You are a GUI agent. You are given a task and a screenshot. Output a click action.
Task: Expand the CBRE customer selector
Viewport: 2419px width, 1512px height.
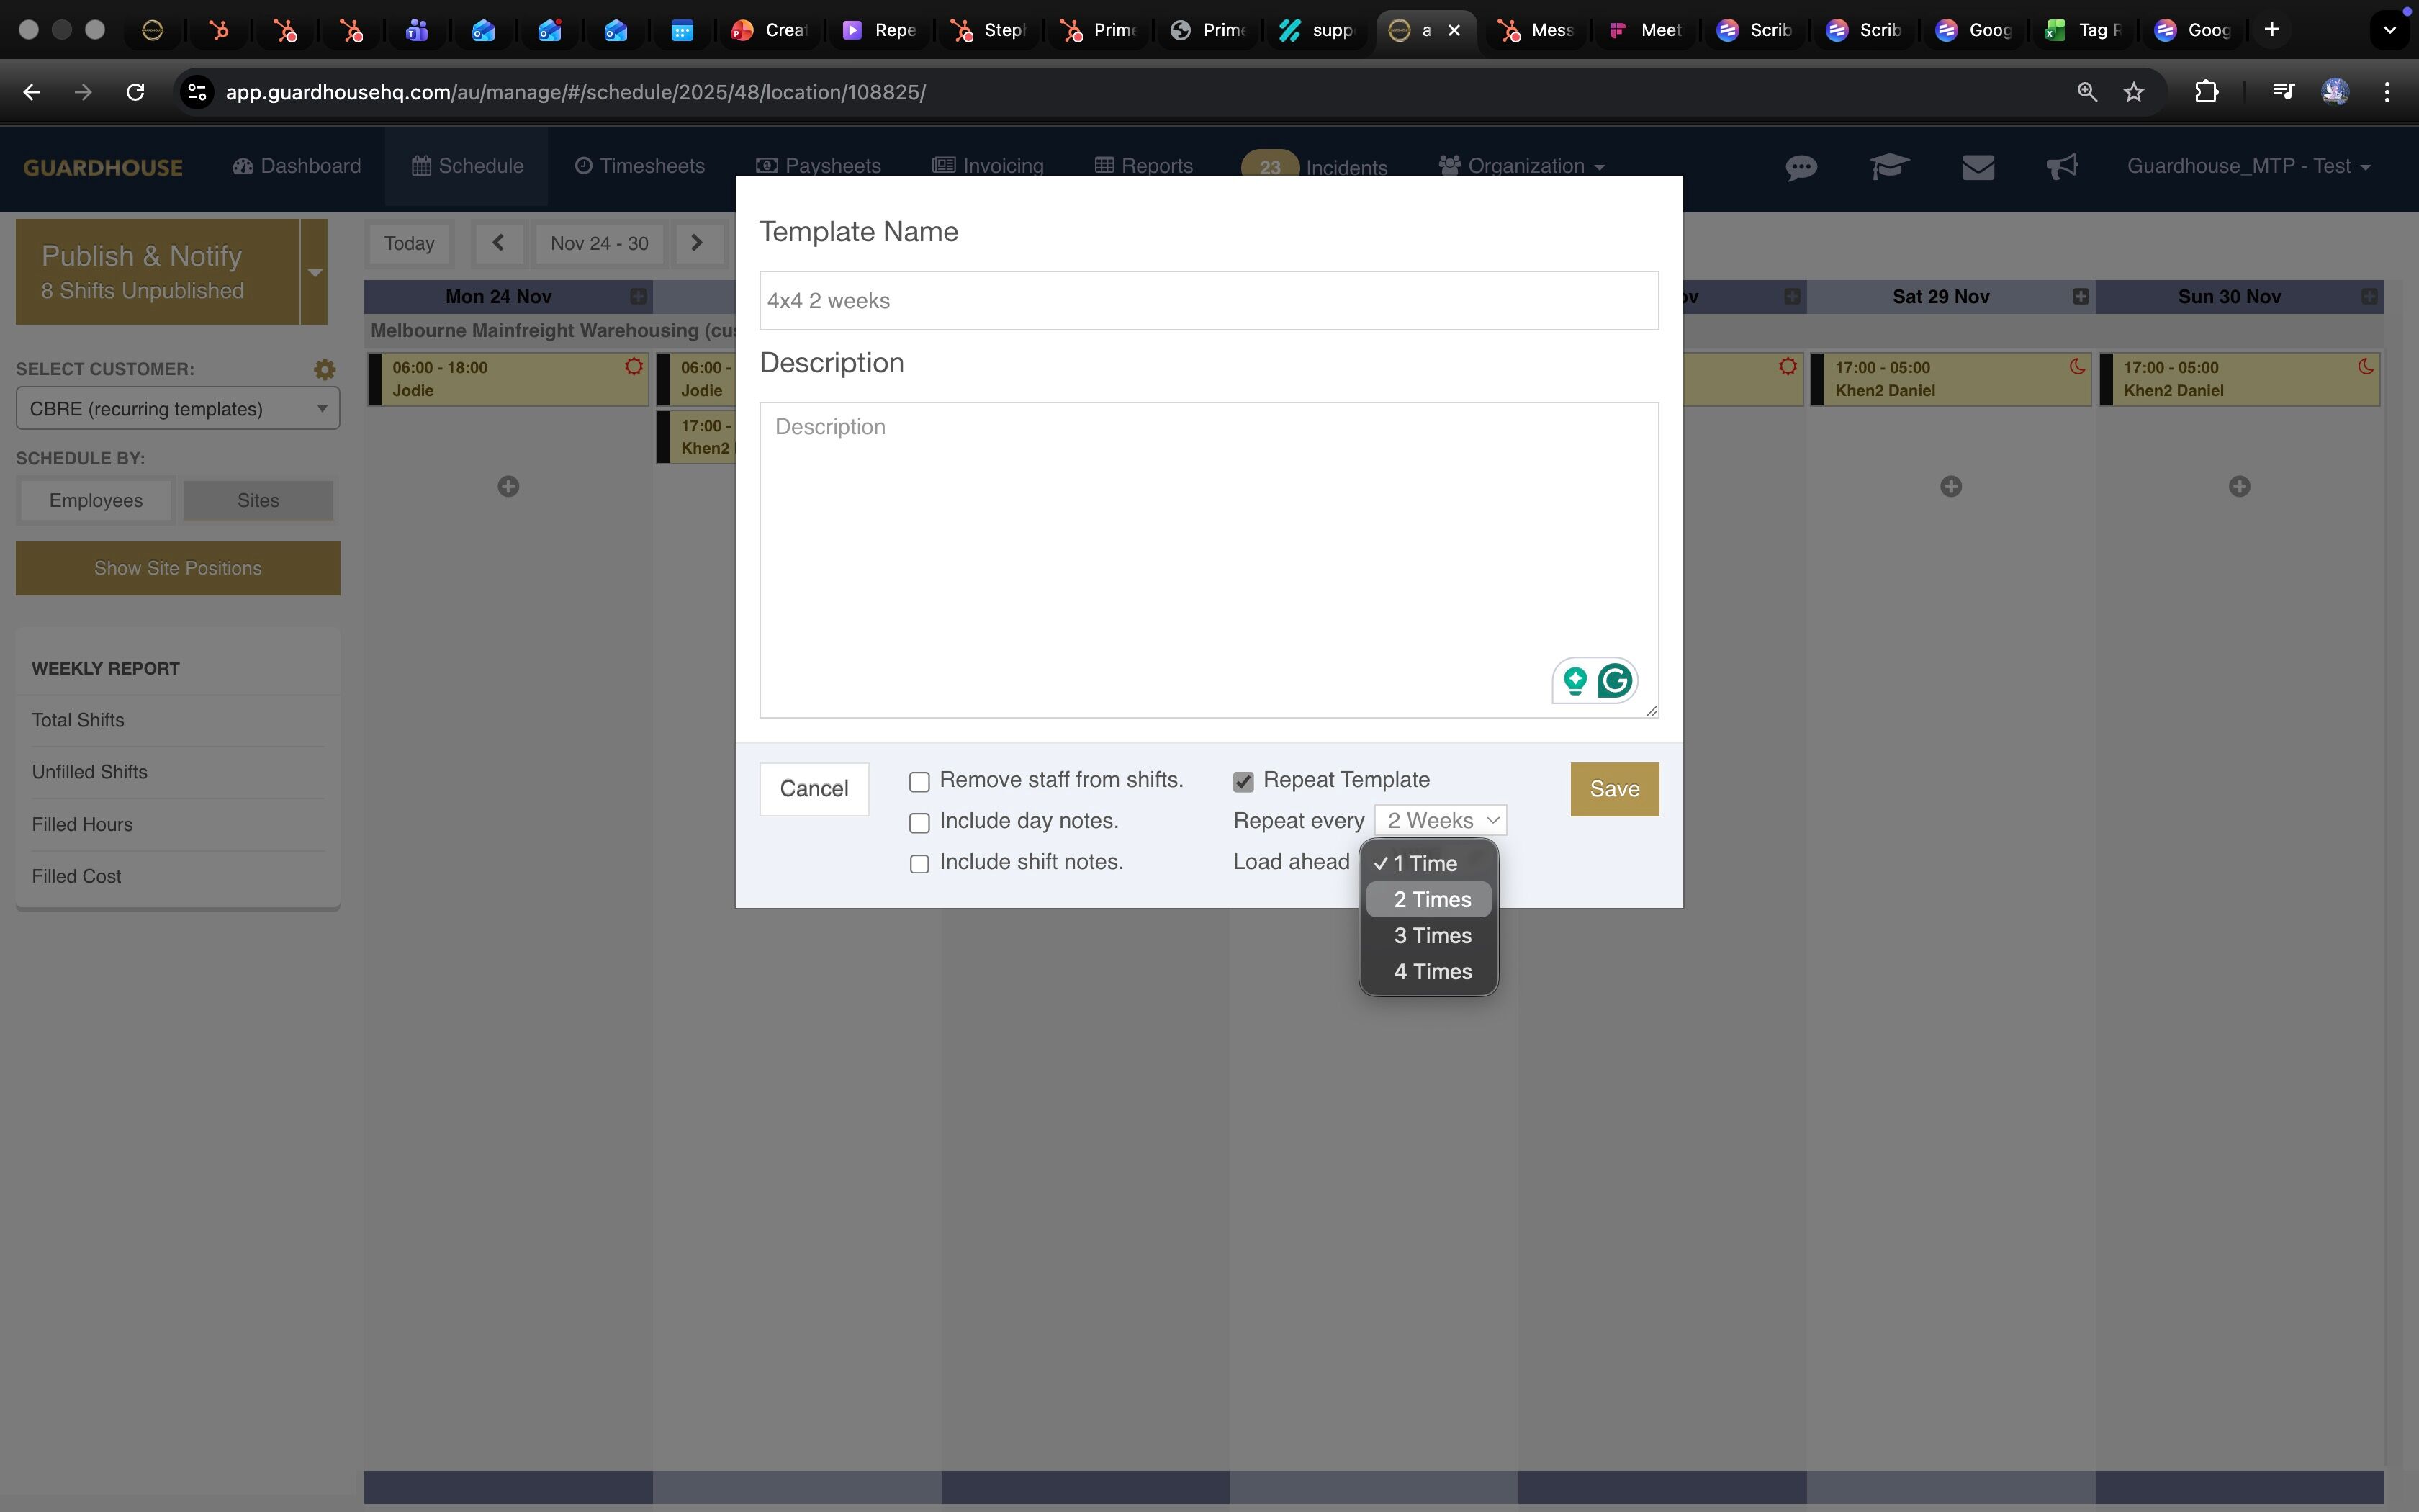pyautogui.click(x=178, y=409)
